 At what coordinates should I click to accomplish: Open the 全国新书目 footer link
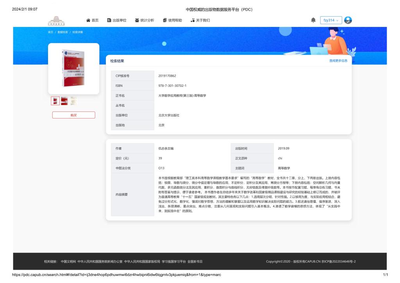click(x=195, y=262)
